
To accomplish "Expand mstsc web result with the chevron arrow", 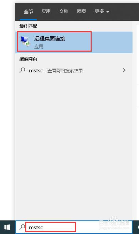I will tap(124, 70).
